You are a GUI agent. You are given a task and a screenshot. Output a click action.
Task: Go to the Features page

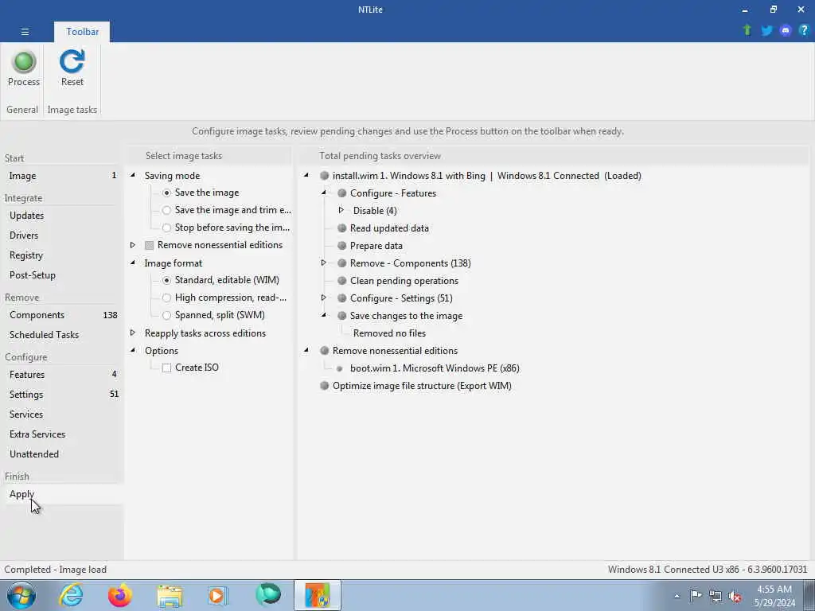pos(62,375)
